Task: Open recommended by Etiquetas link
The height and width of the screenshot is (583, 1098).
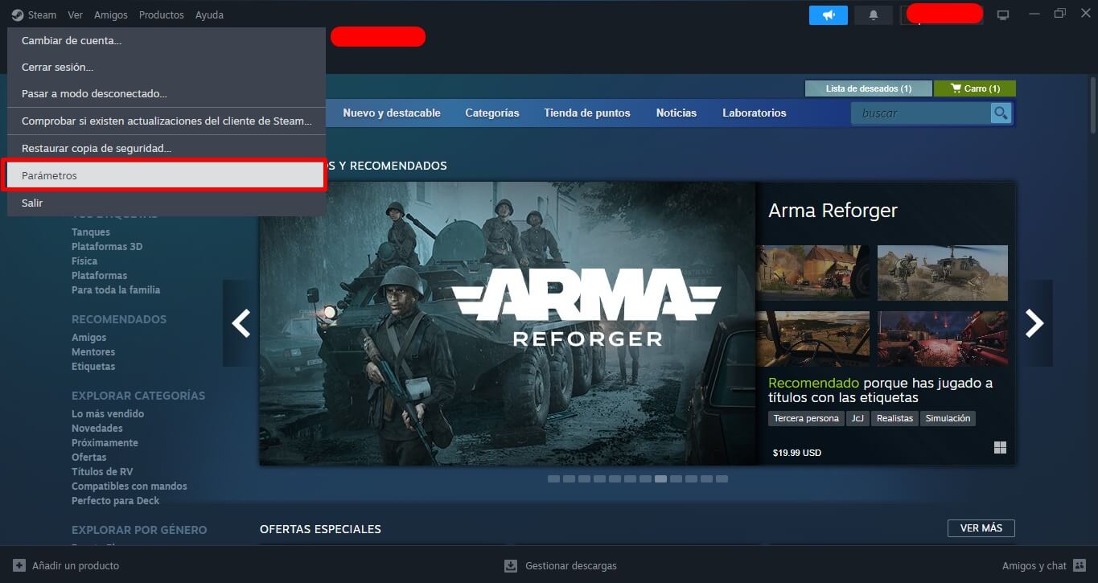Action: pos(93,367)
